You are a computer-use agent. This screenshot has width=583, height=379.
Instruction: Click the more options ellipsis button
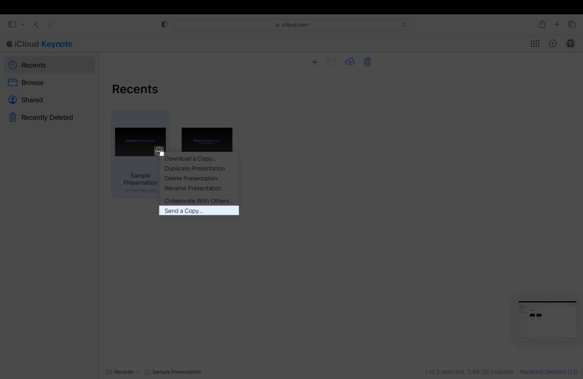[159, 151]
